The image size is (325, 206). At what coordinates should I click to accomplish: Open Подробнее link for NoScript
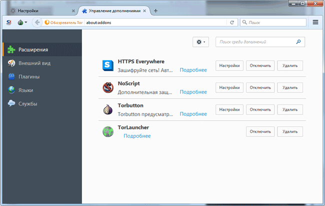(193, 92)
